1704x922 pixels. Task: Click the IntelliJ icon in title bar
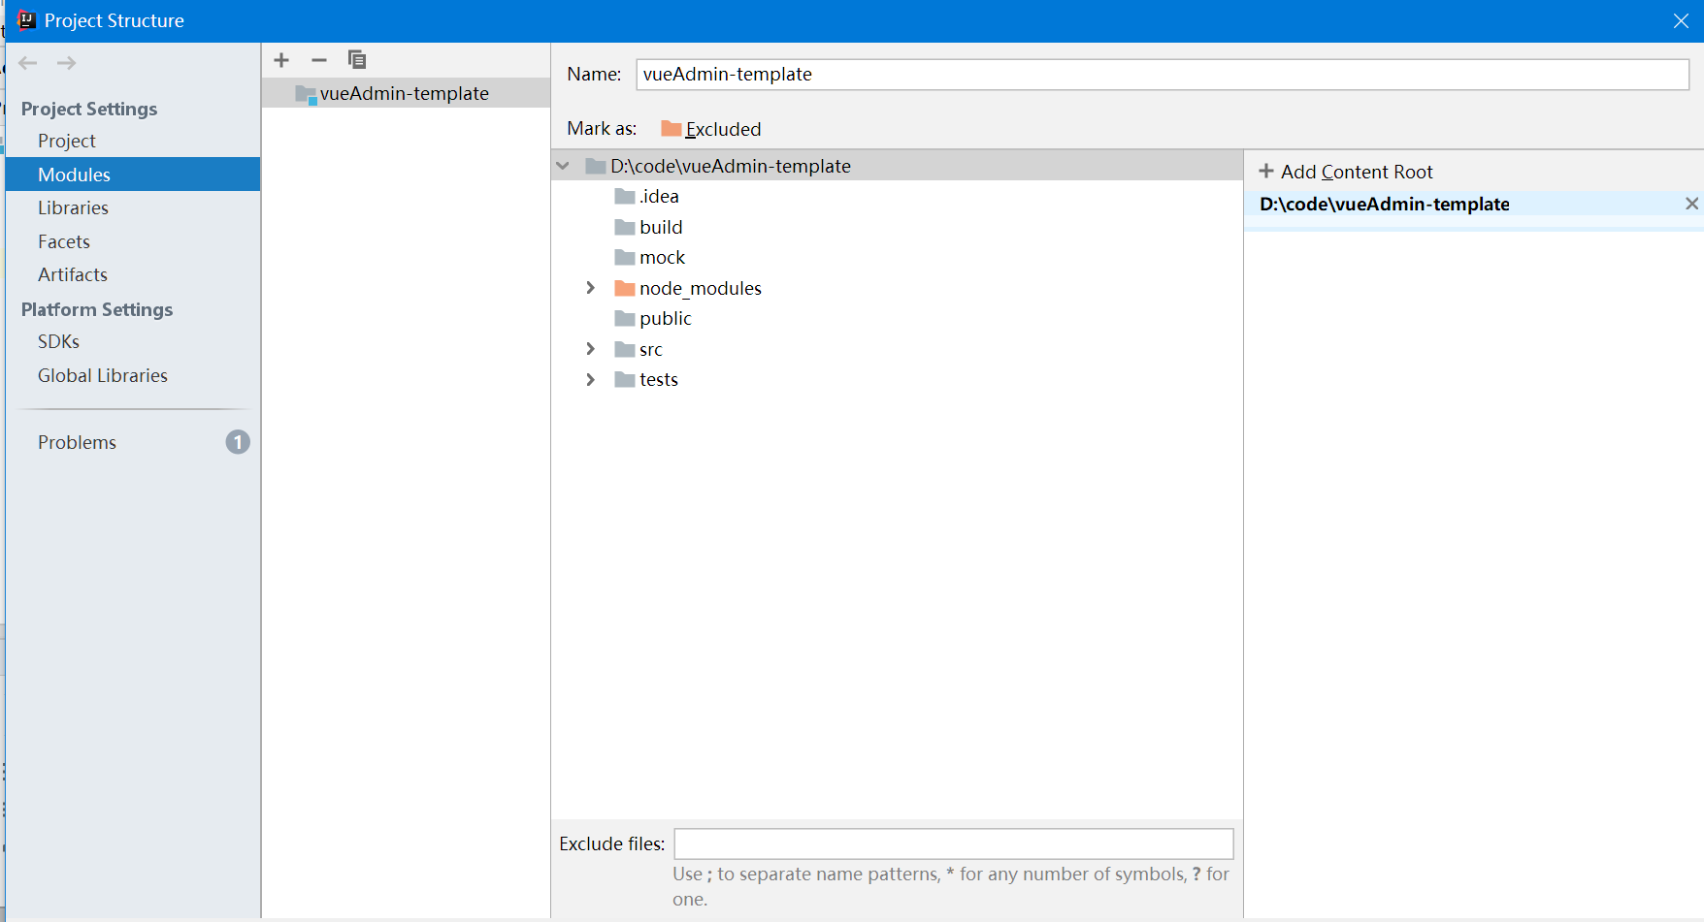pos(26,20)
